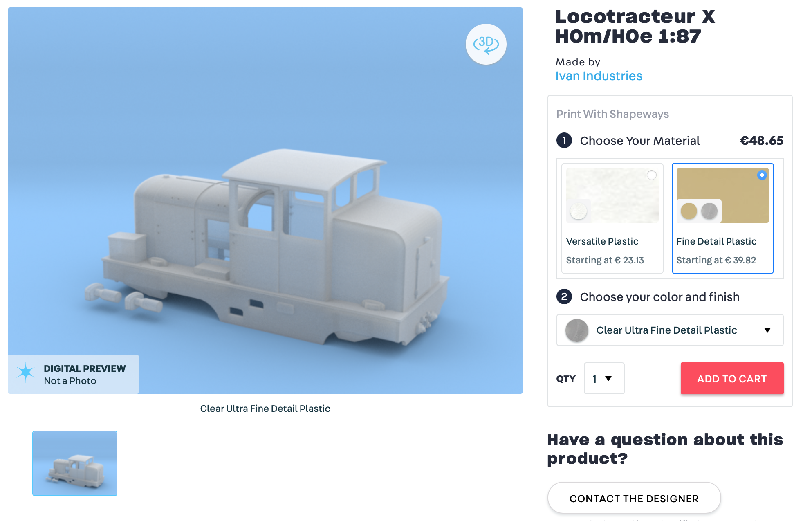Select the locomotive preview thumbnail
Image resolution: width=803 pixels, height=521 pixels.
point(75,463)
